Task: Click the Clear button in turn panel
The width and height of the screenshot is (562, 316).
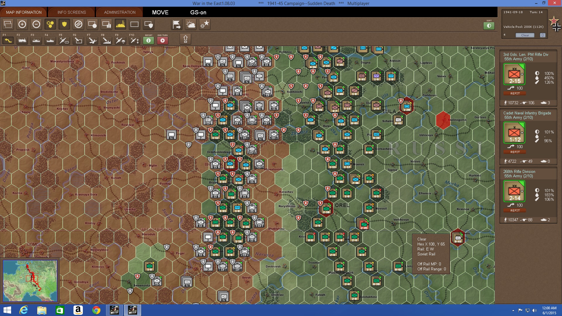Action: 525,35
